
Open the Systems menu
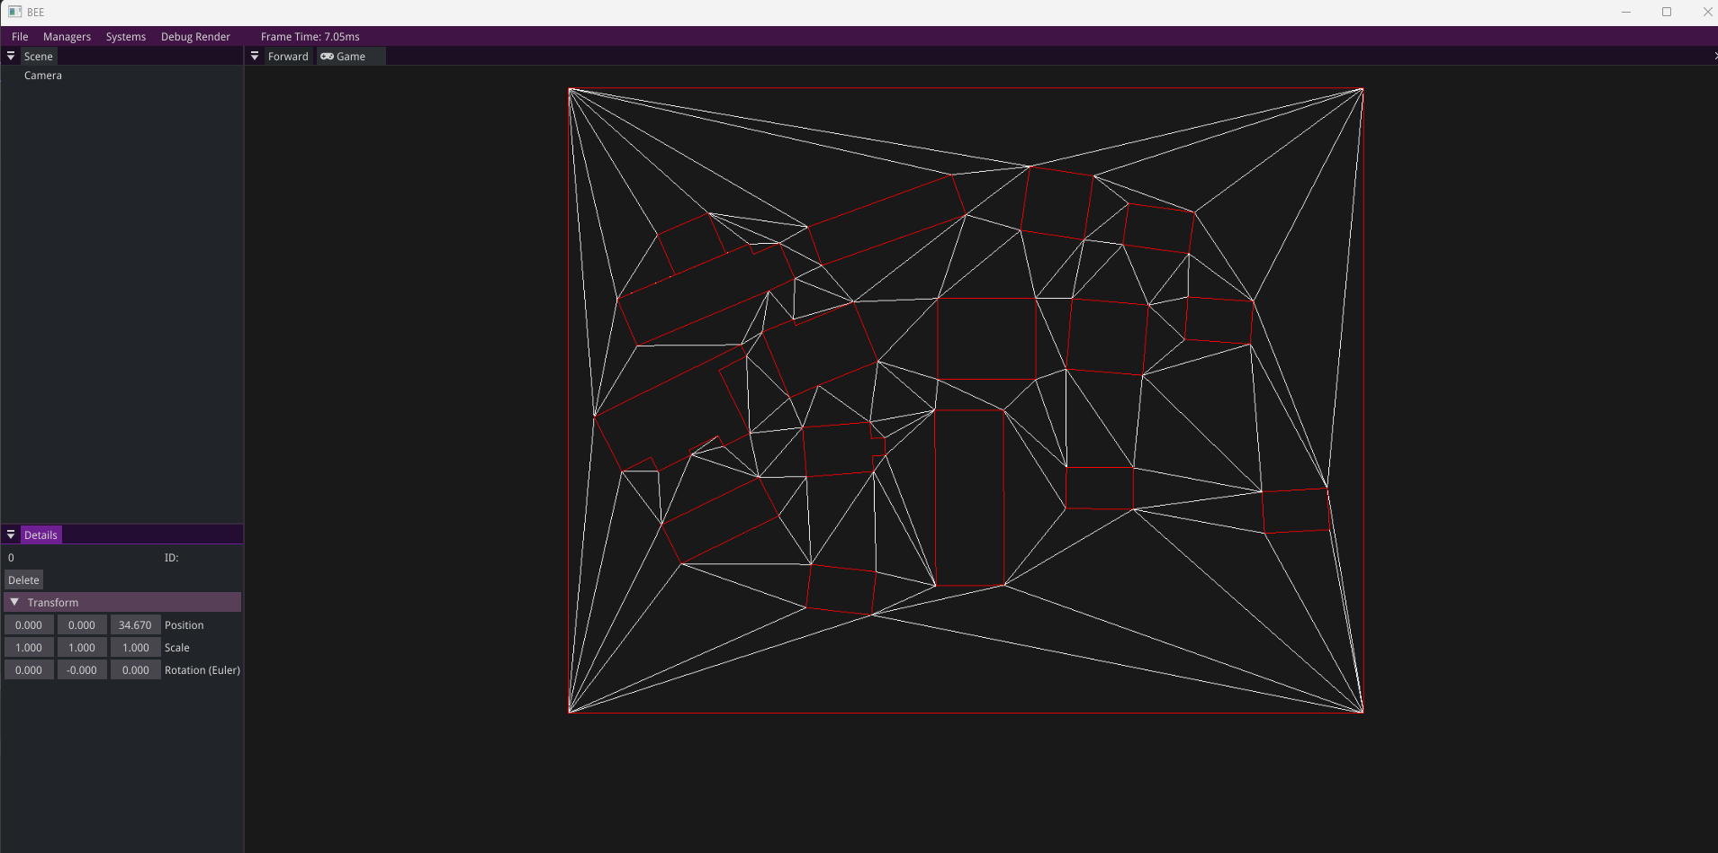click(125, 36)
